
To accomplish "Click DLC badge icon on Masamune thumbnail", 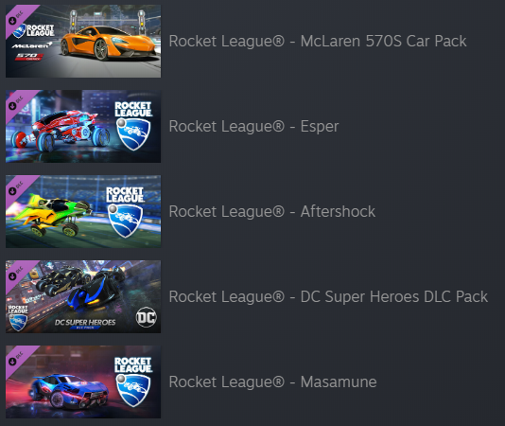I will click(15, 359).
